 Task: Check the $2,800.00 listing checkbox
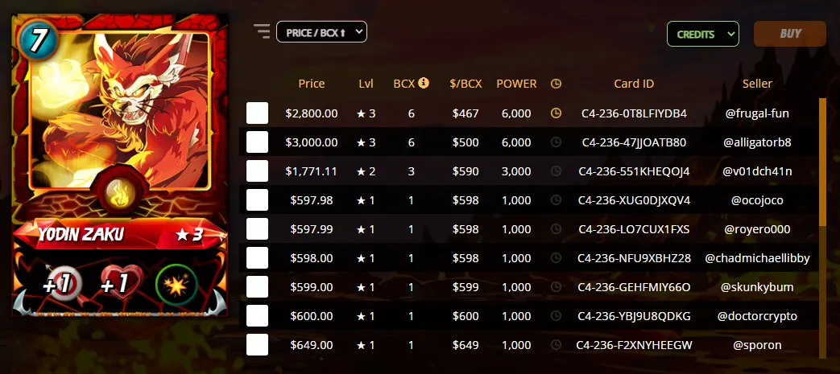click(257, 113)
